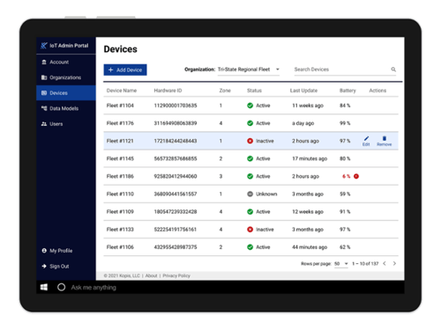Select the Fleet #1104 device name

(x=120, y=106)
